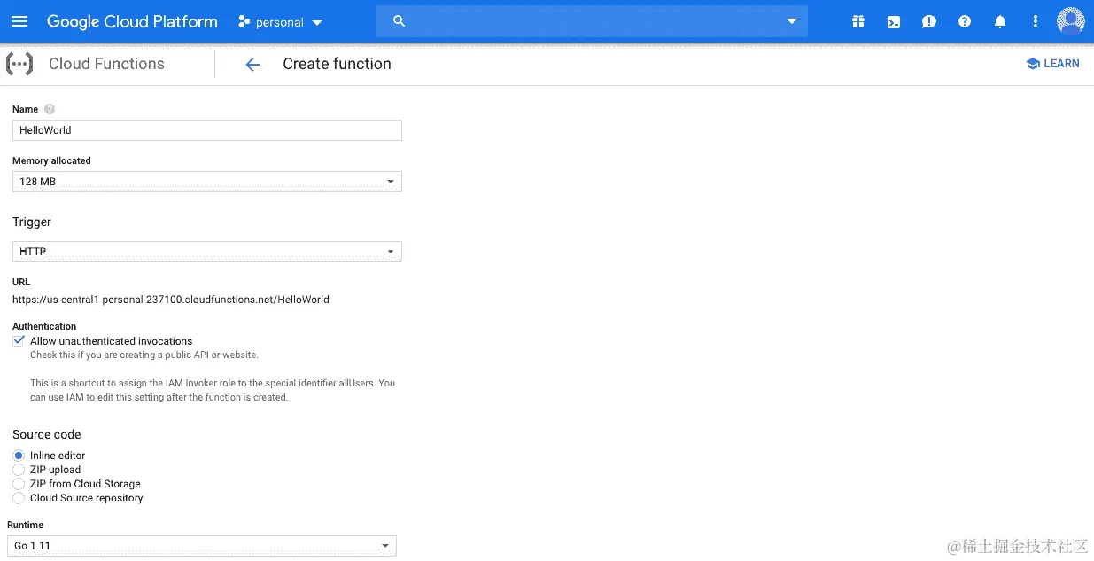Open the hamburger navigation menu
The height and width of the screenshot is (561, 1094).
[x=19, y=21]
